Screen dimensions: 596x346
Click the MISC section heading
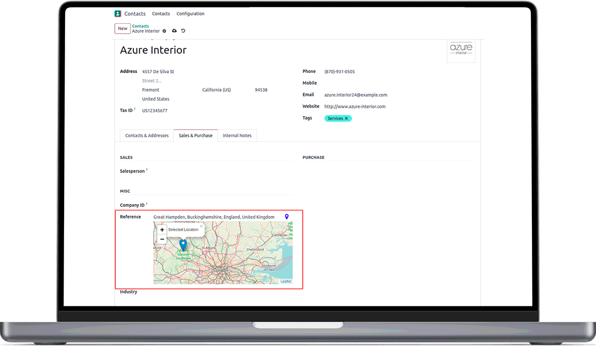[125, 191]
